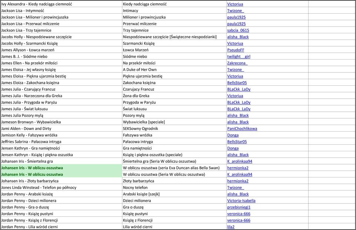Select the 'Intimacy' title cell
356x230 pixels.
pyautogui.click(x=174, y=10)
